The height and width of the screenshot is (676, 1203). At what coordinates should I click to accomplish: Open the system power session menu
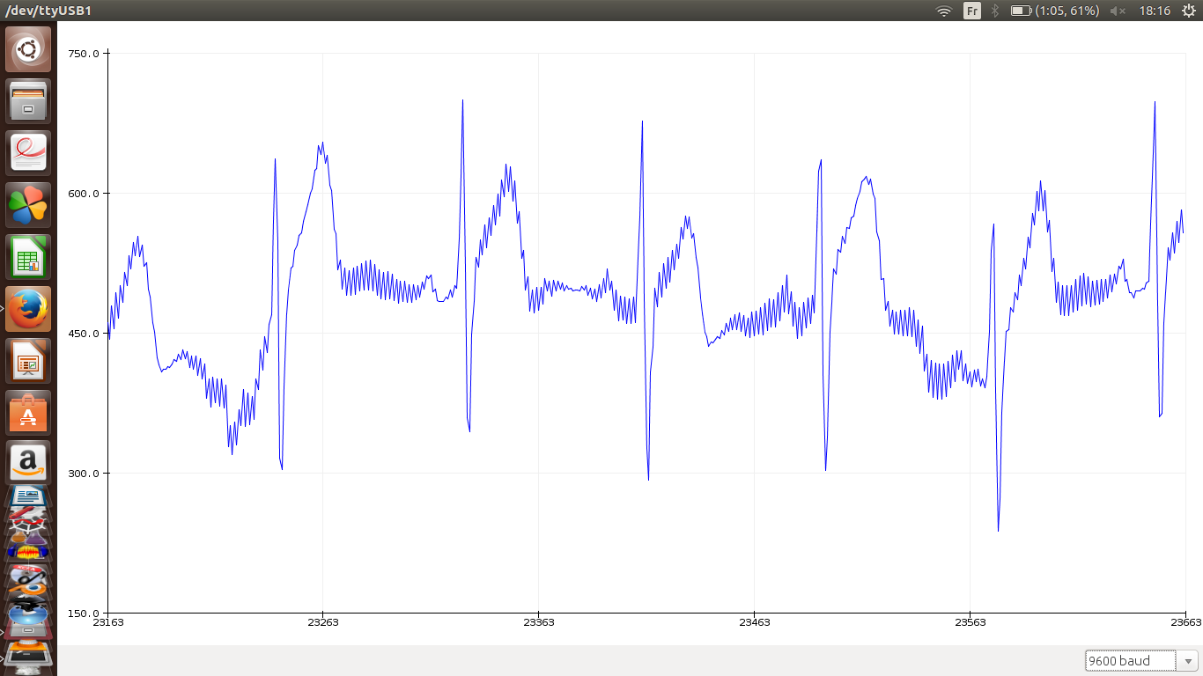[x=1188, y=11]
